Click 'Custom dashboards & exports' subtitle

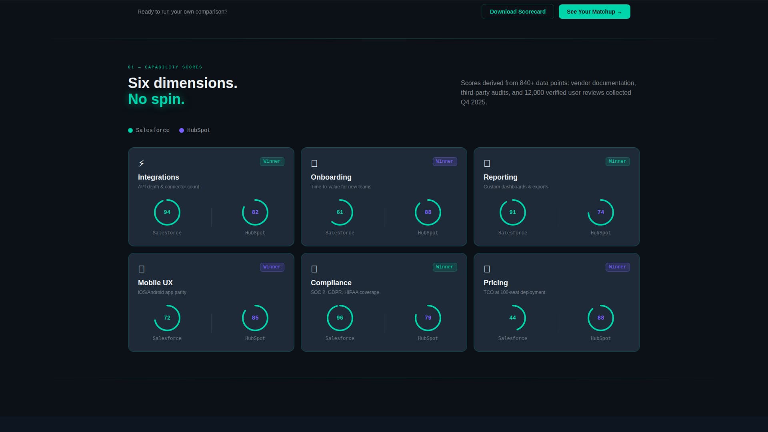click(516, 187)
